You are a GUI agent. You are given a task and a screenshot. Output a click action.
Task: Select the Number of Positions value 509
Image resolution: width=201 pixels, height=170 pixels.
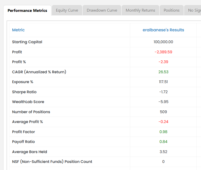pos(163,112)
